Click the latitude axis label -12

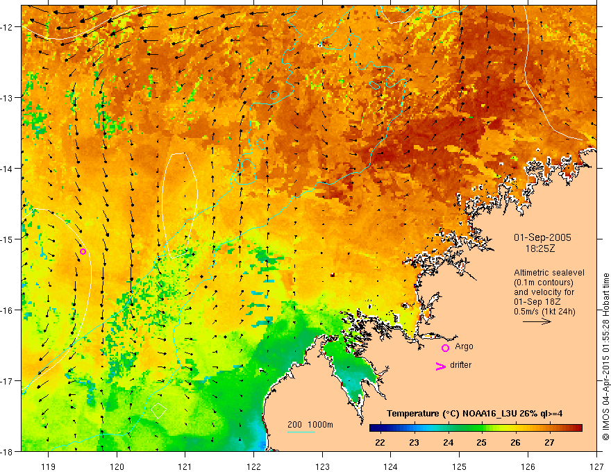[8, 27]
